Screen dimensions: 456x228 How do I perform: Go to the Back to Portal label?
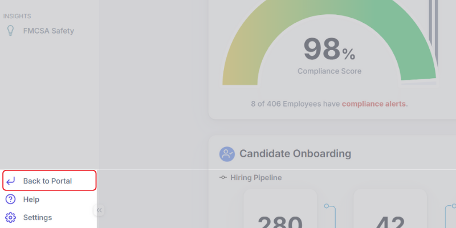point(47,181)
